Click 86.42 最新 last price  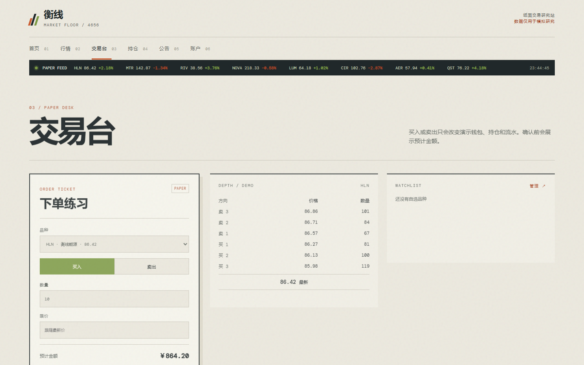294,282
